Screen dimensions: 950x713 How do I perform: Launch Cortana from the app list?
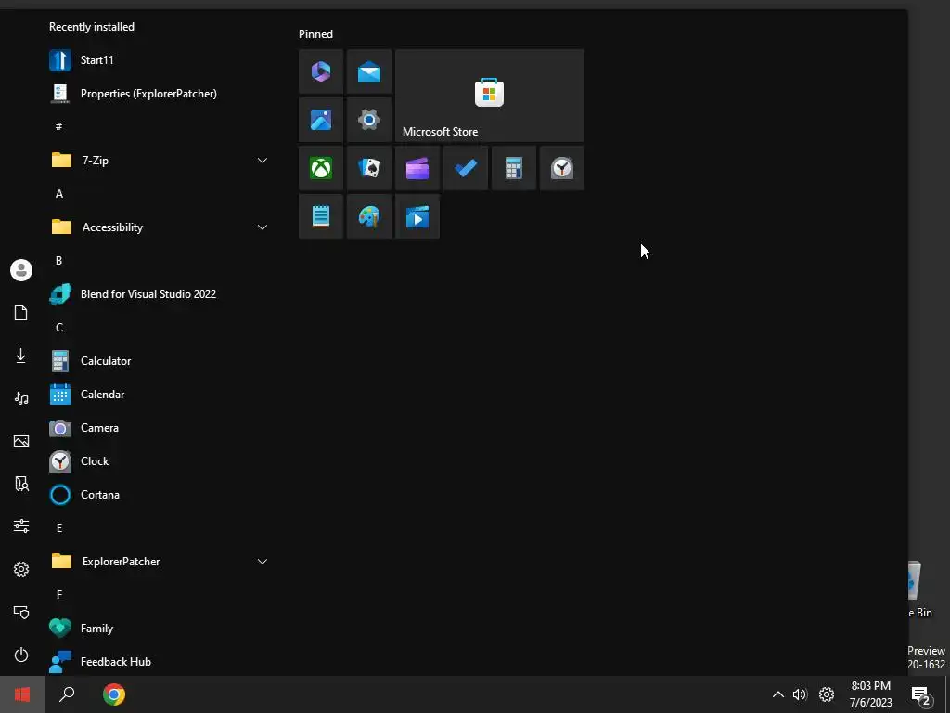click(x=160, y=495)
